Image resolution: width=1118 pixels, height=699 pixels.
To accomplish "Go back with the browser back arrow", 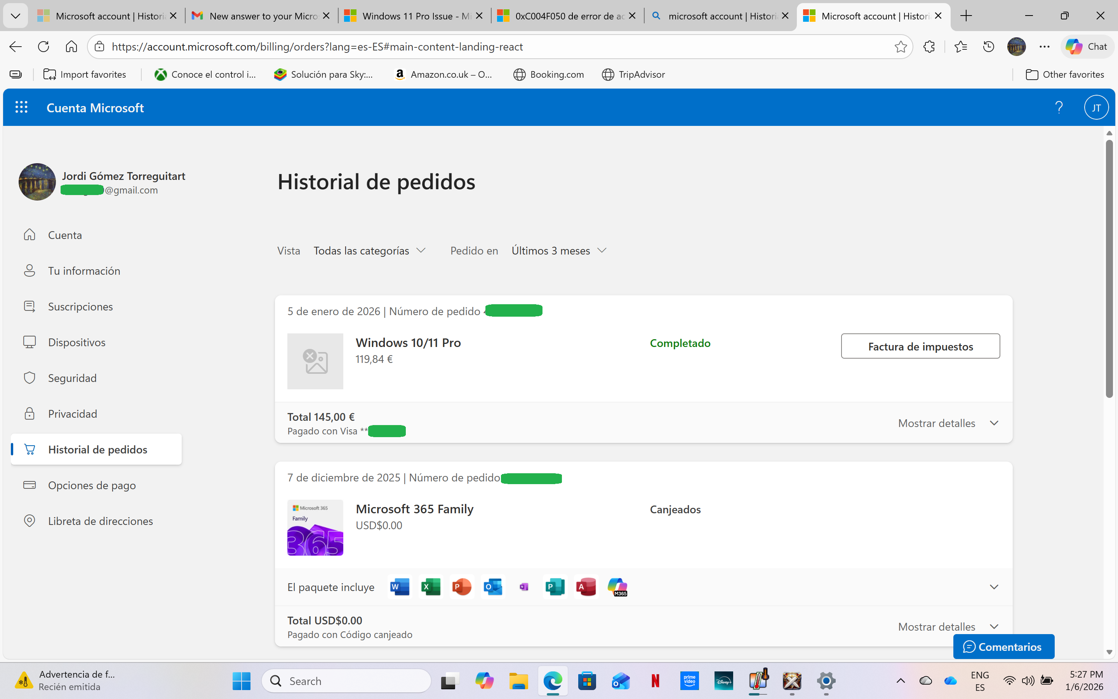I will [15, 47].
